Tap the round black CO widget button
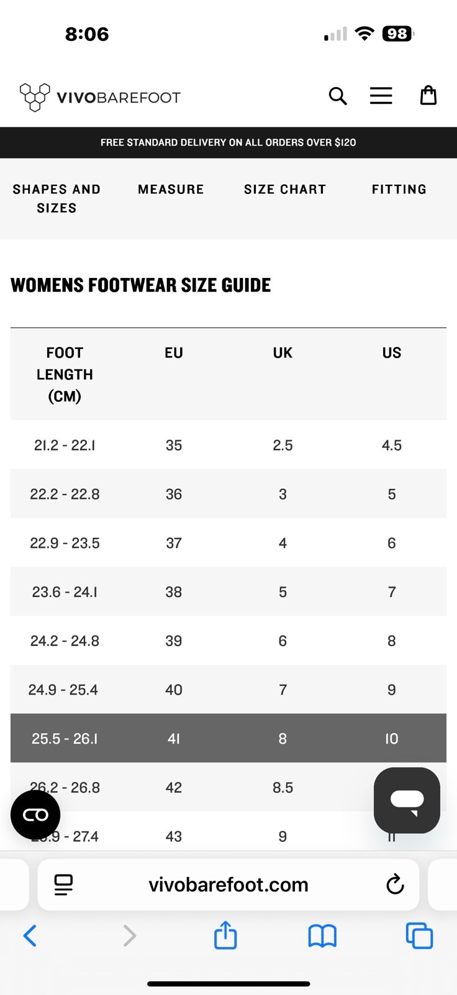Screen dimensions: 457x995 tap(35, 815)
